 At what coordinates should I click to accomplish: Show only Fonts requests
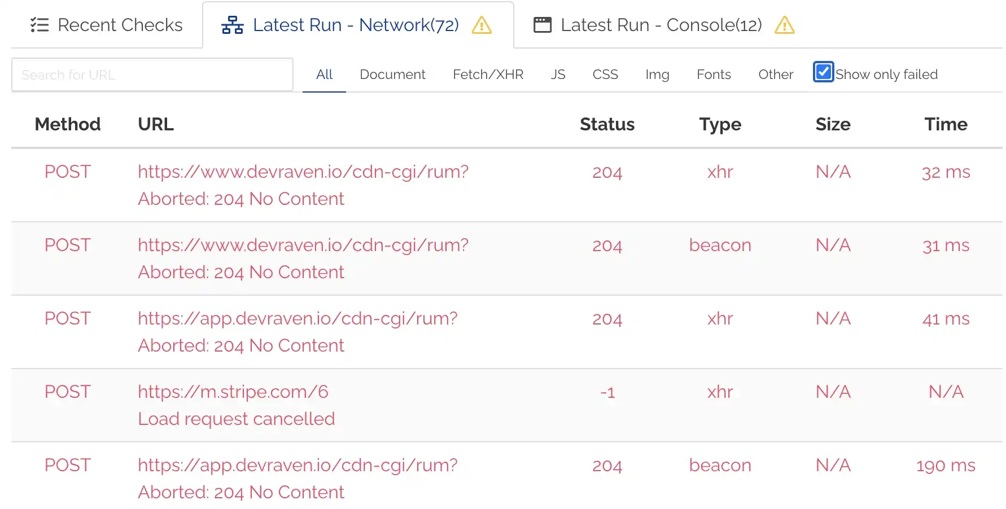click(x=713, y=74)
